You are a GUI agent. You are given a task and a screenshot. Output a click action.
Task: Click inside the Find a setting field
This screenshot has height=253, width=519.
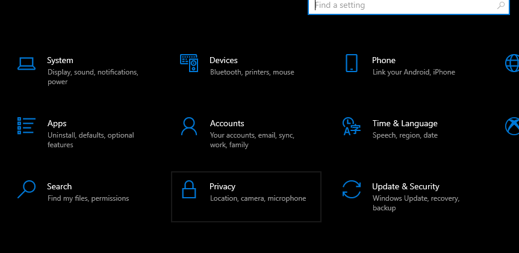coord(408,6)
